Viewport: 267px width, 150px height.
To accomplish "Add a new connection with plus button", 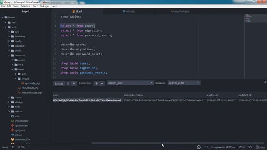I will [96, 83].
